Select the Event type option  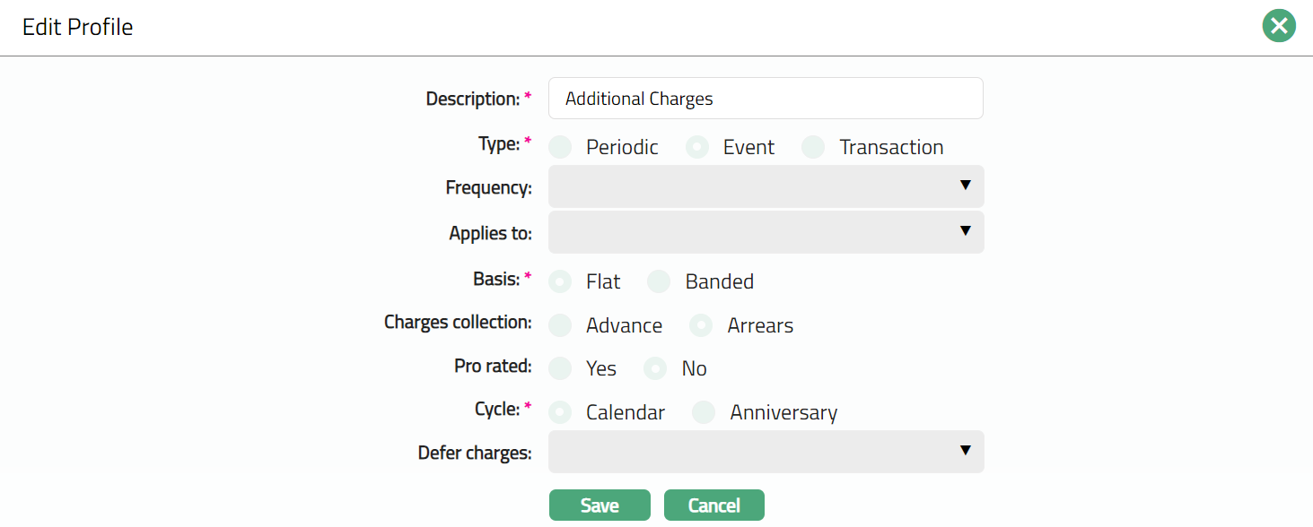tap(697, 147)
